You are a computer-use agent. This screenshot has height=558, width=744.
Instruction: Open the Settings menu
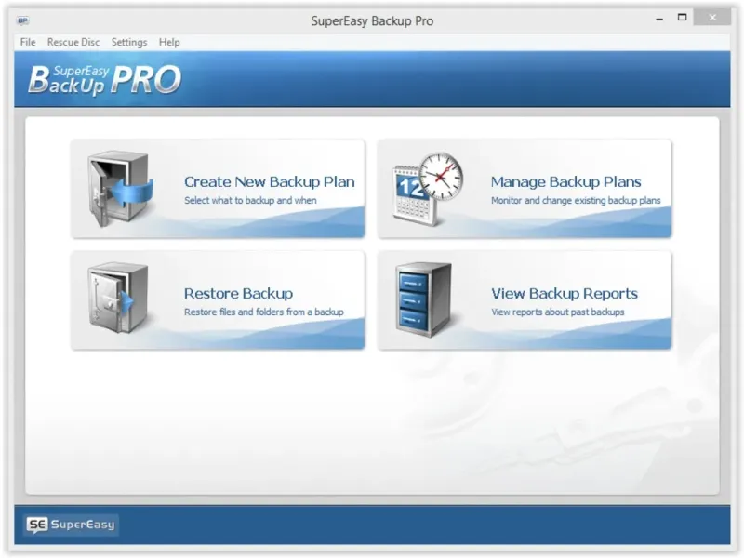click(129, 42)
